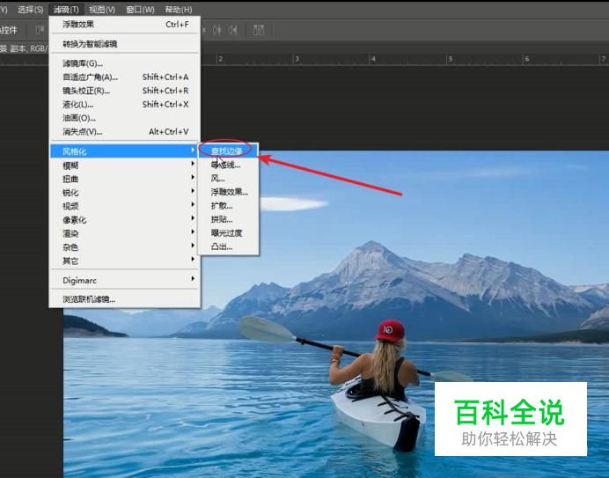Choose 浮雕效果... in stylize submenu
Screen dimensions: 609x478
229,192
